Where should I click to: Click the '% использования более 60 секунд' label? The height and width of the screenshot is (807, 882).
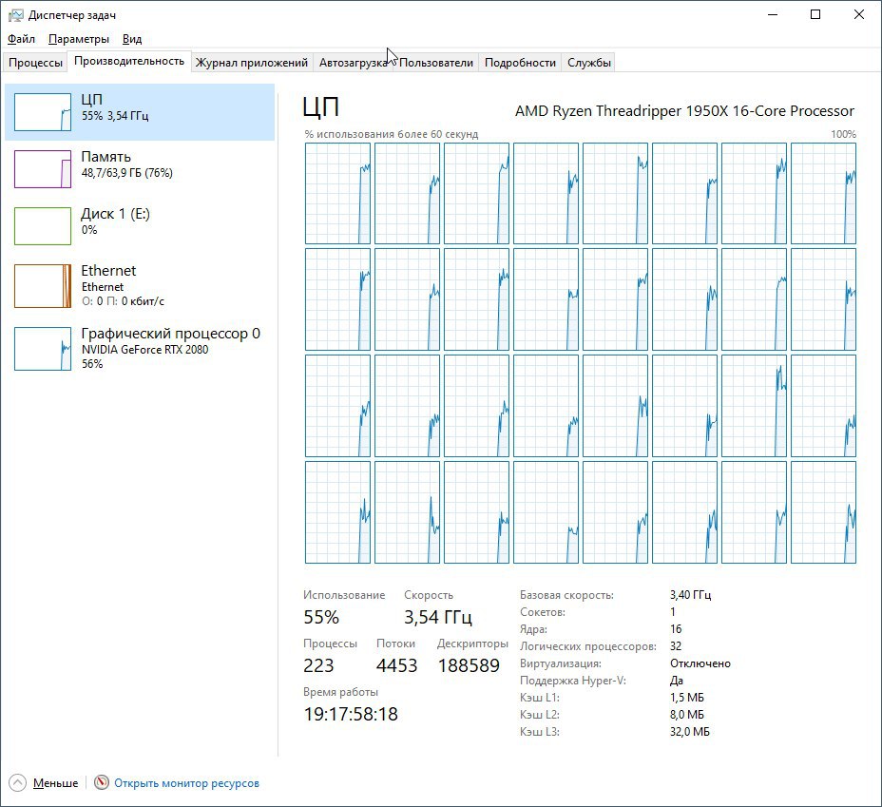(x=391, y=134)
